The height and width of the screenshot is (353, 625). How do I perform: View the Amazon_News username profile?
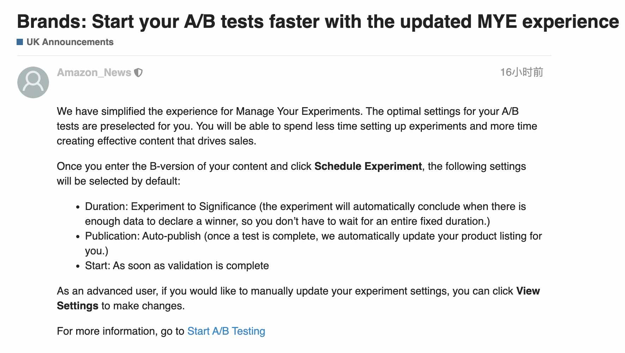(x=94, y=73)
